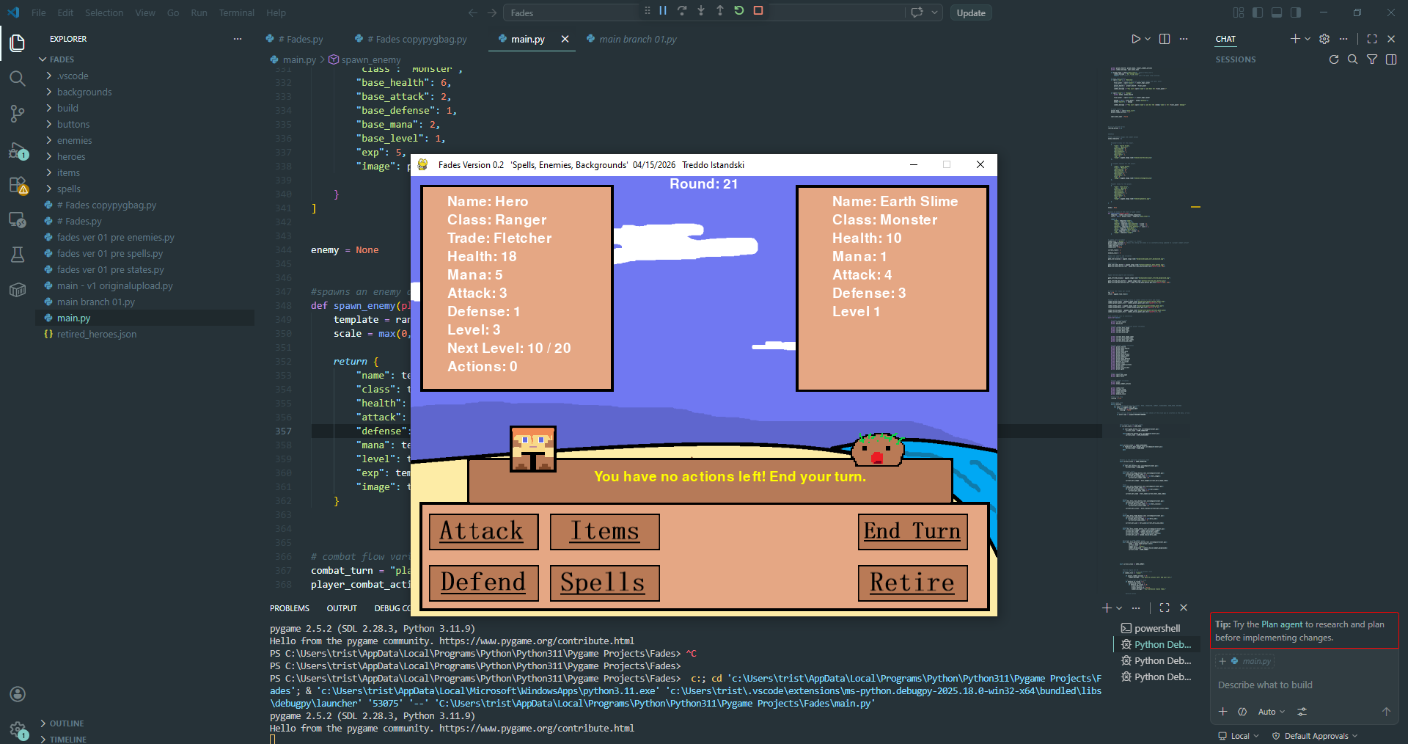Toggle the secondary side bar layout
This screenshot has height=744, width=1408.
[1296, 12]
